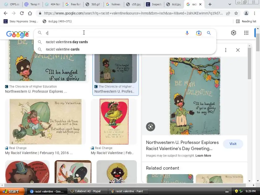
Task: Open the Learn More copyright link
Action: 203,156
